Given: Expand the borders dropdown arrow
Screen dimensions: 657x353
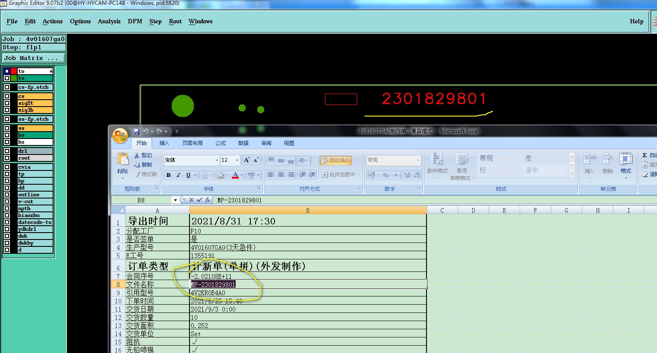Looking at the screenshot, I should click(x=212, y=175).
